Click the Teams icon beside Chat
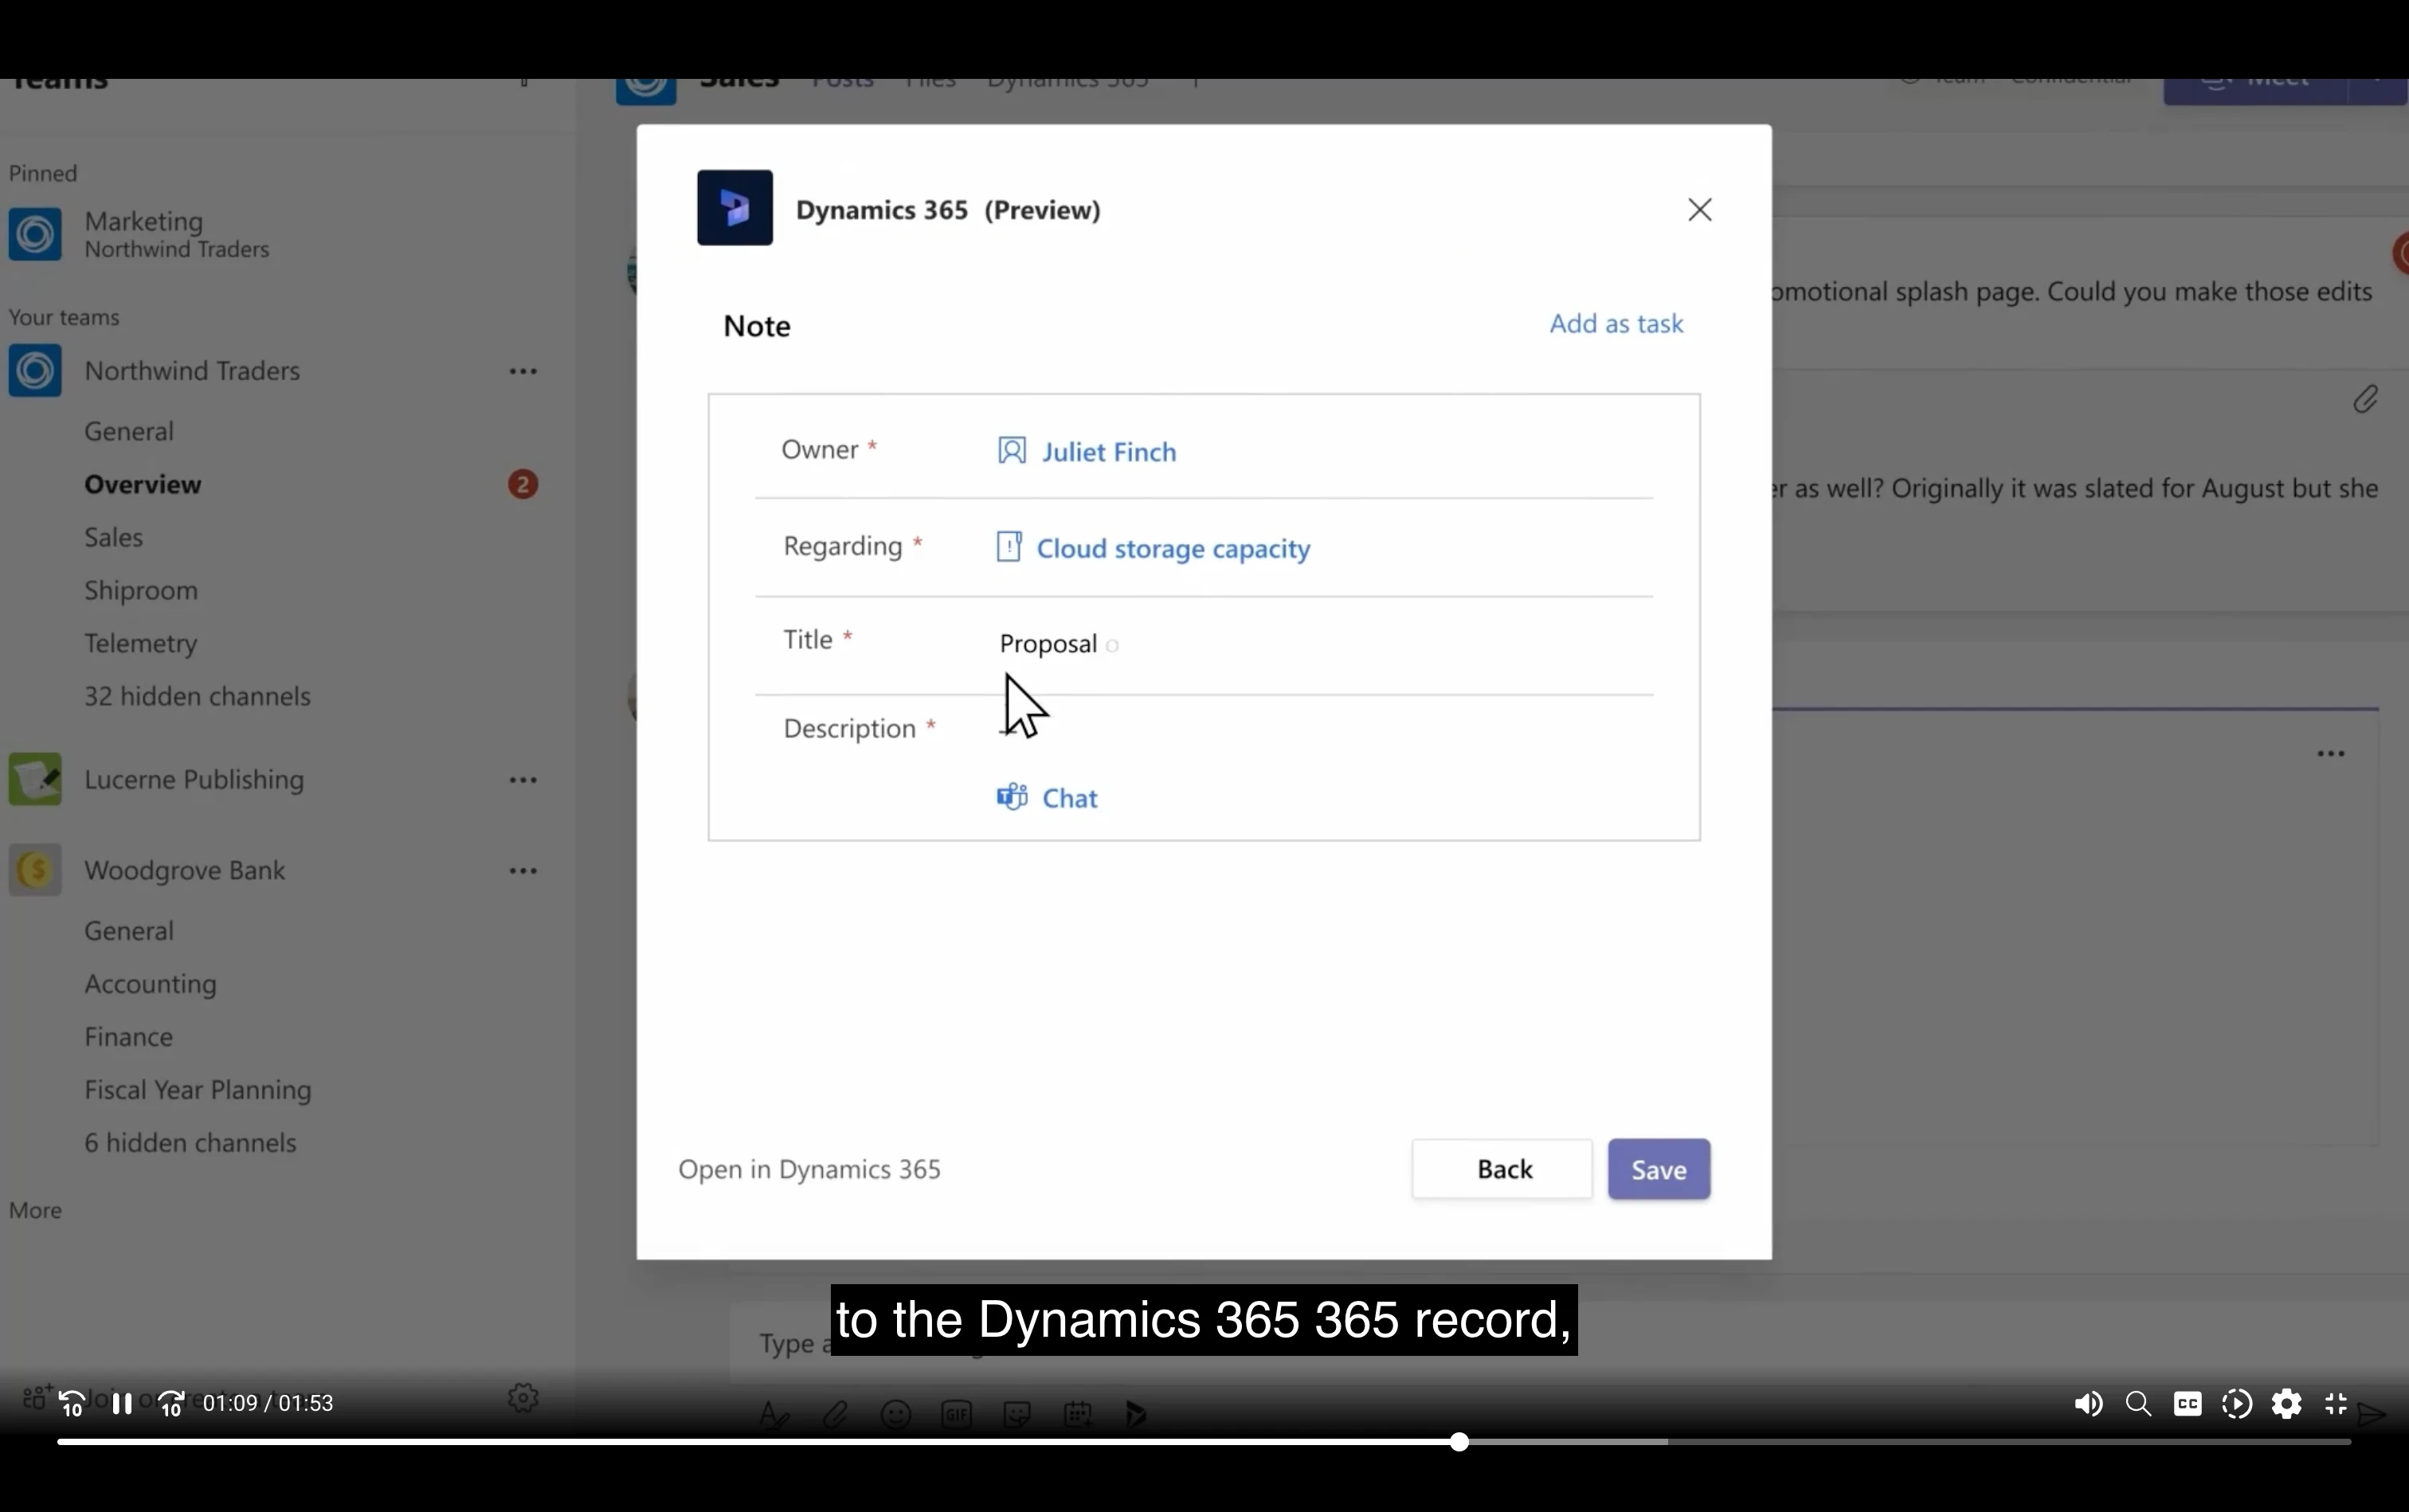The width and height of the screenshot is (2409, 1512). pos(1012,797)
